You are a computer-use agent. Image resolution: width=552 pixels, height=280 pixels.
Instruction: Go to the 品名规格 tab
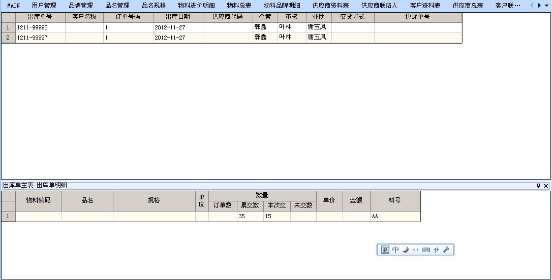click(154, 5)
